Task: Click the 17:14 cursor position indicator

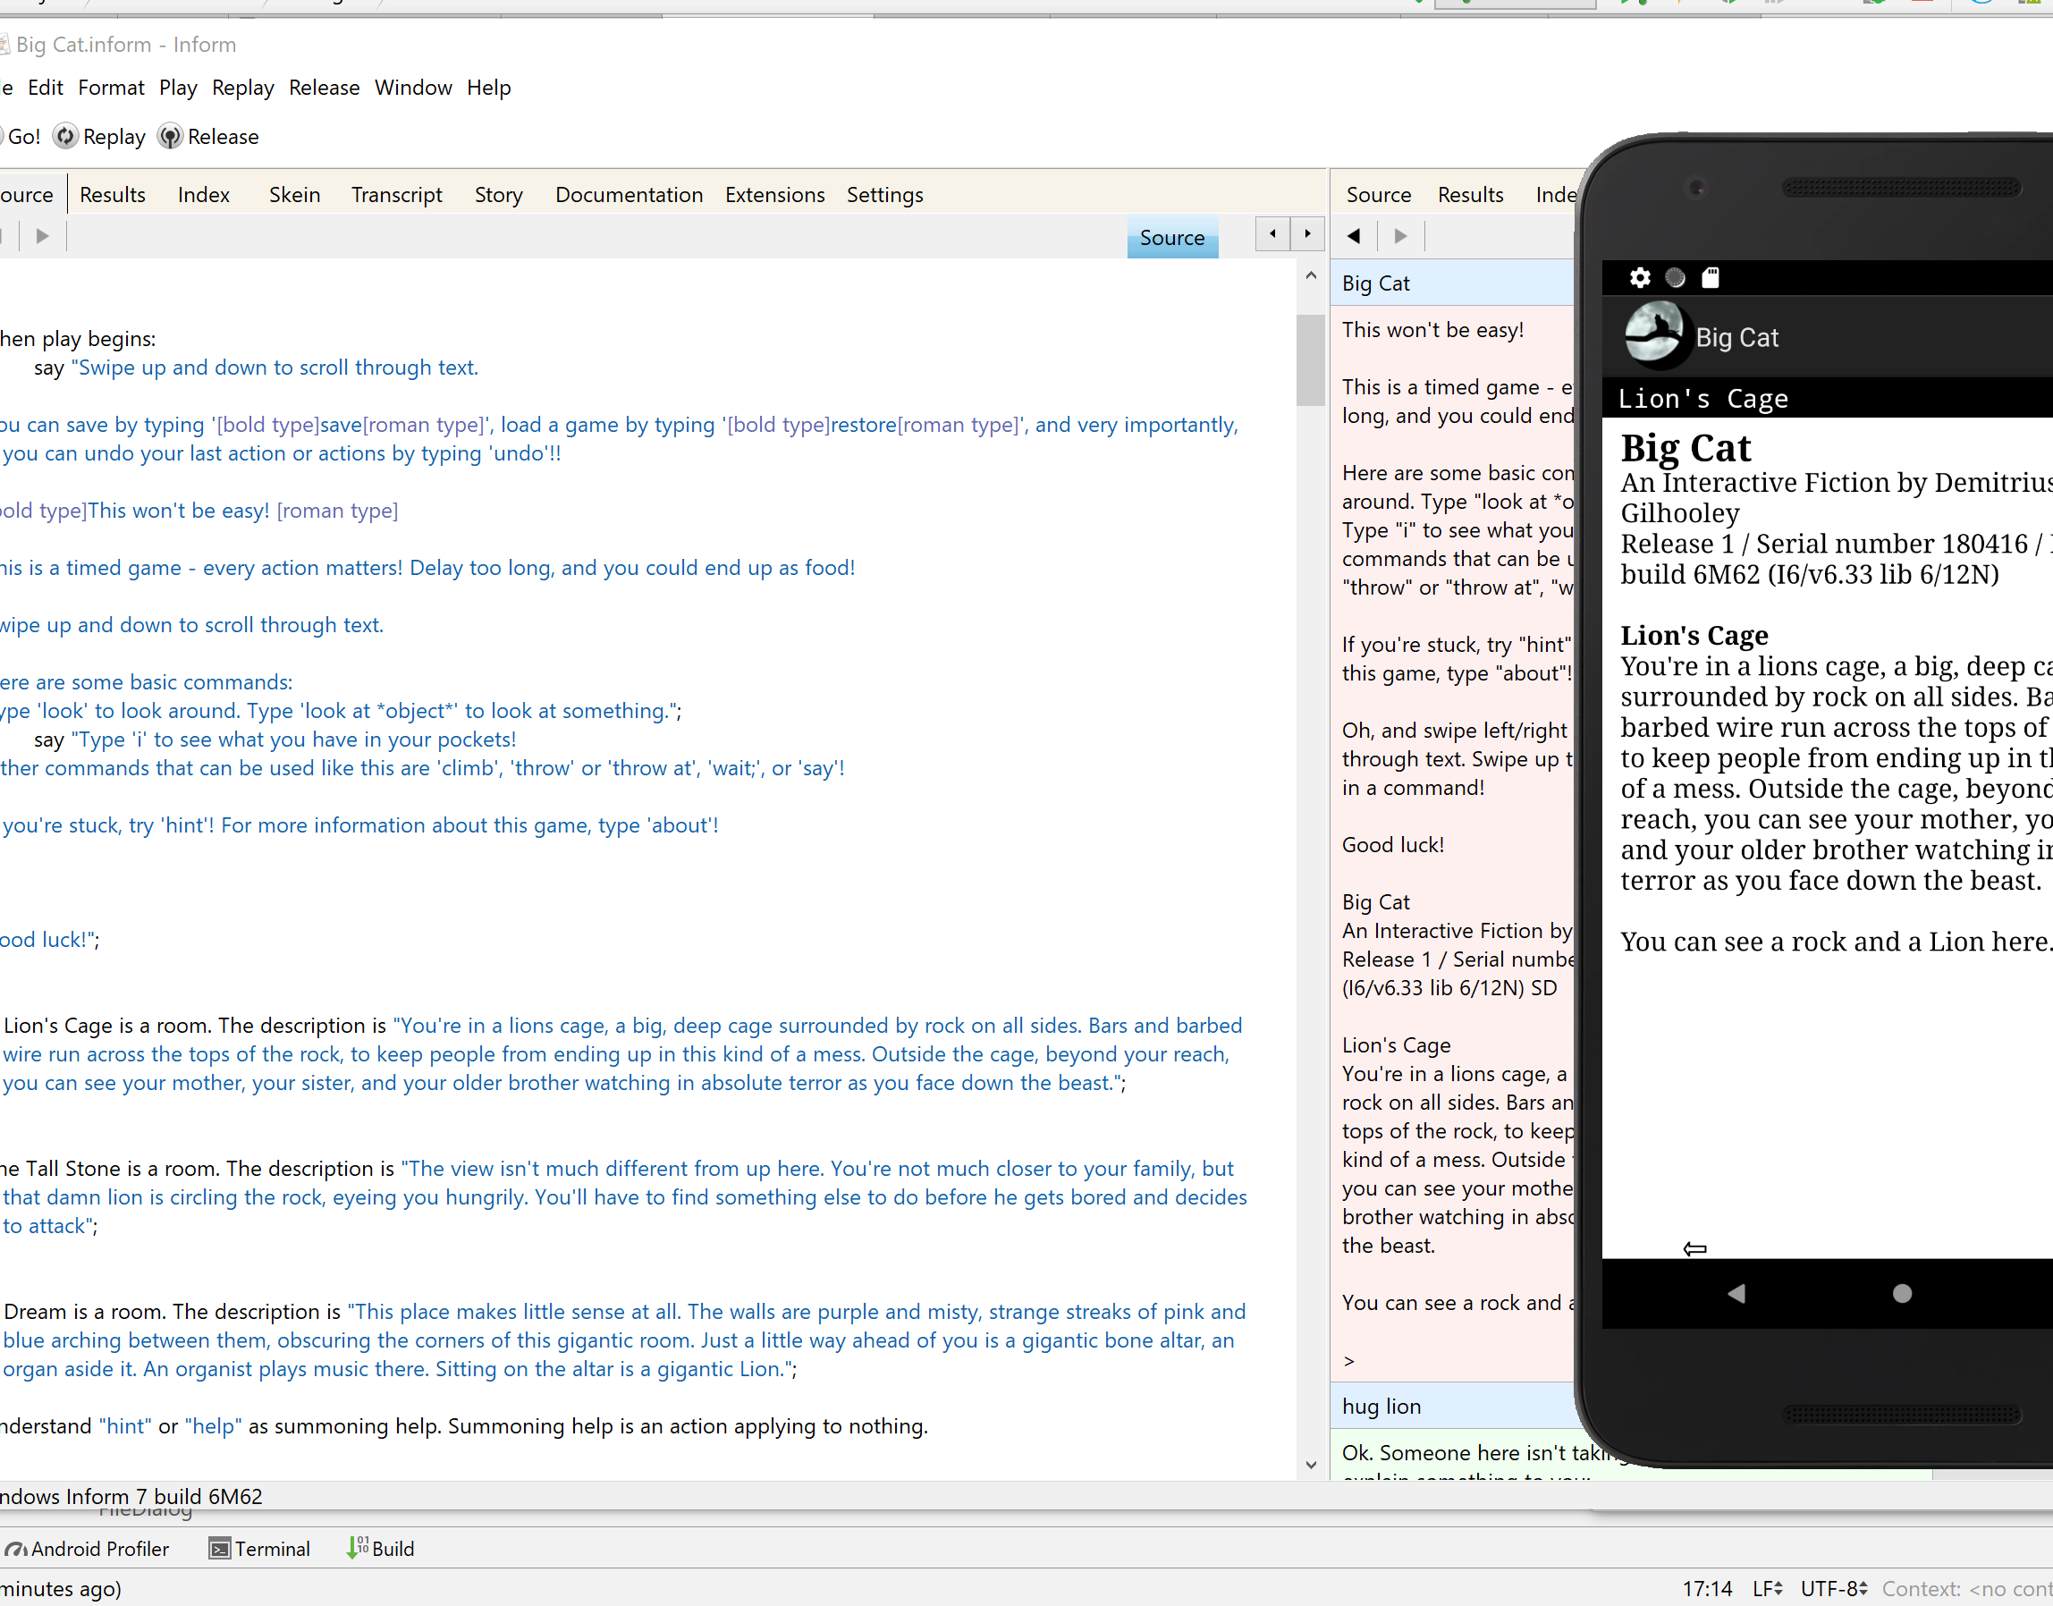Action: (1707, 1589)
